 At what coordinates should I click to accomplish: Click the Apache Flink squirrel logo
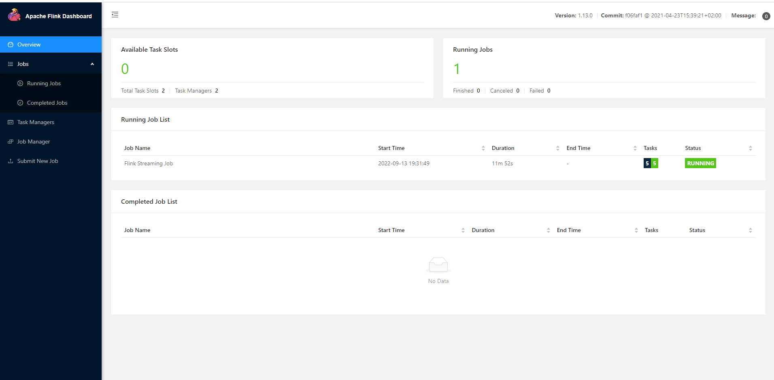[x=14, y=15]
